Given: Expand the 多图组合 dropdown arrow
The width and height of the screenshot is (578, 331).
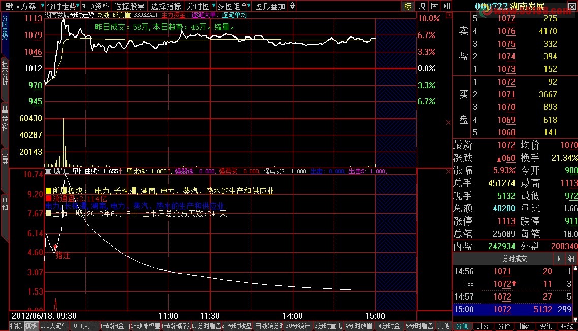Looking at the screenshot, I should (249, 6).
